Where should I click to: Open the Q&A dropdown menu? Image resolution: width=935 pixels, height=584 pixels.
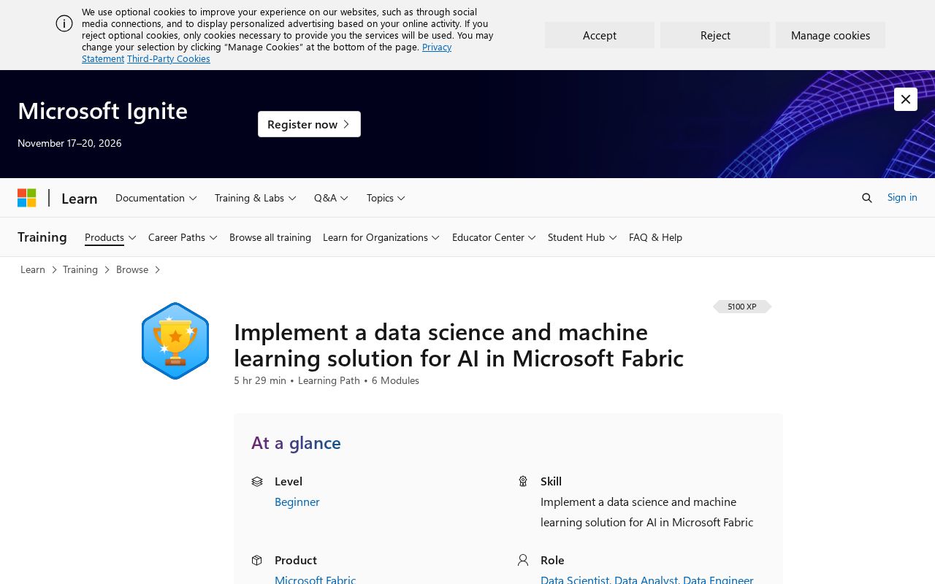pyautogui.click(x=332, y=198)
